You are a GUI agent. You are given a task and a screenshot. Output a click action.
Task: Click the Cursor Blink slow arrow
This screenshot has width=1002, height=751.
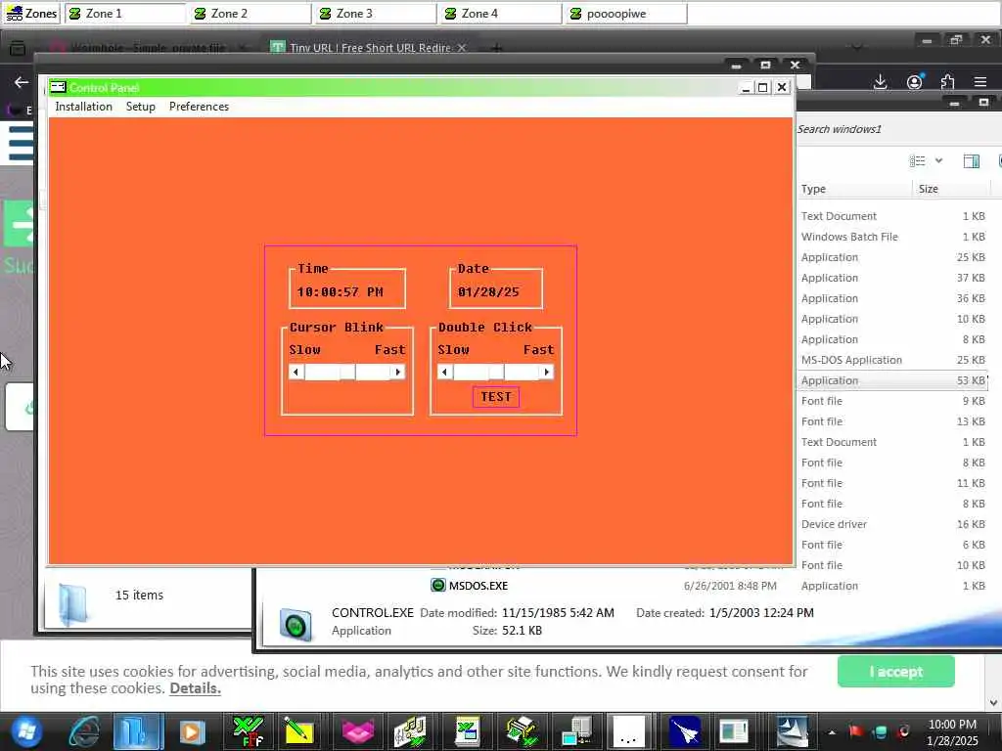point(296,372)
